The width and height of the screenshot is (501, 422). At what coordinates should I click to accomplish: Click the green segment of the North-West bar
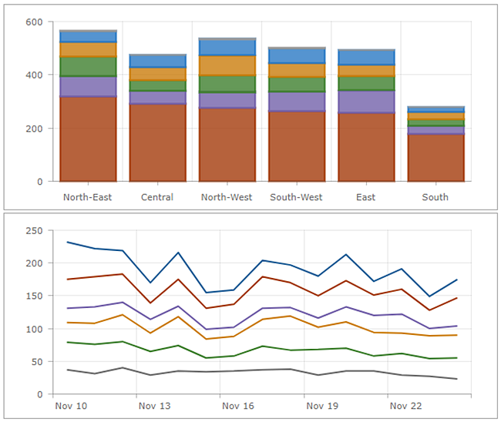point(227,84)
